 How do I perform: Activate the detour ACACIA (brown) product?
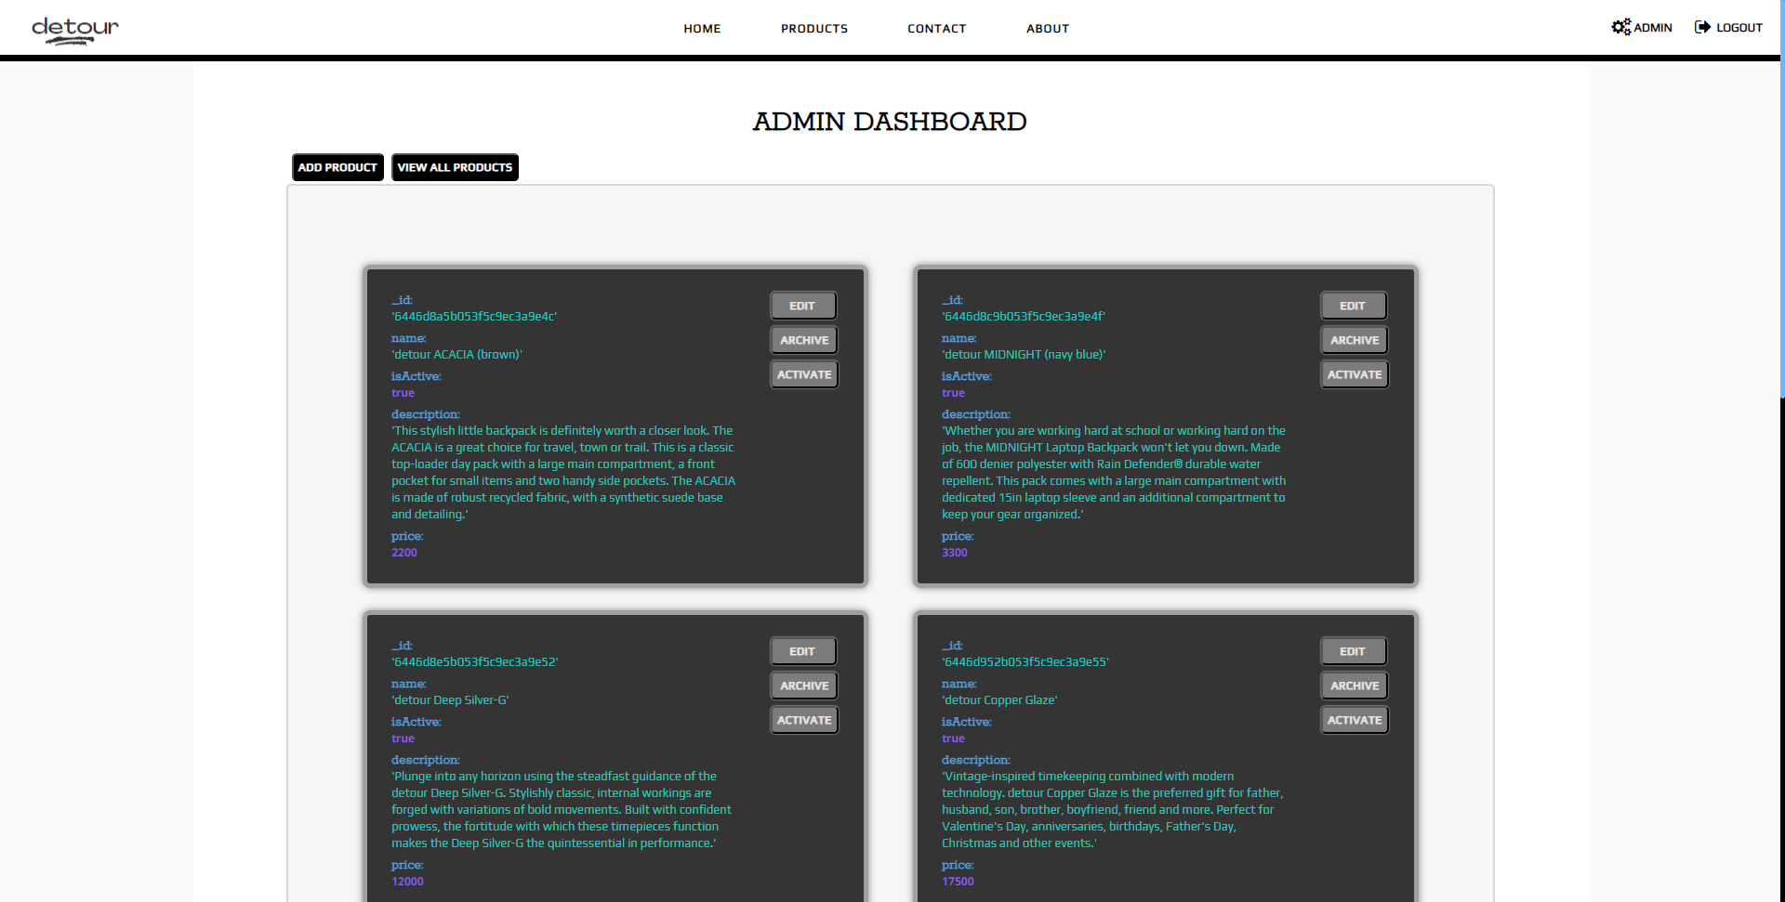click(804, 374)
